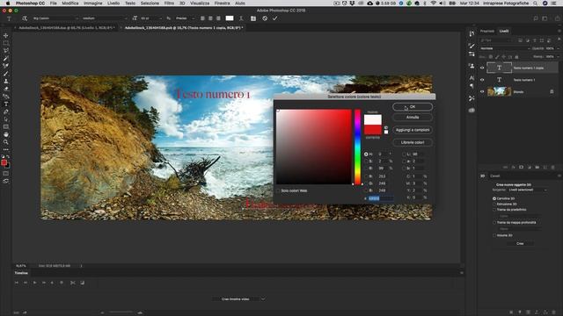The width and height of the screenshot is (563, 316).
Task: Click the timeline scissors split icon
Action: pyautogui.click(x=73, y=283)
